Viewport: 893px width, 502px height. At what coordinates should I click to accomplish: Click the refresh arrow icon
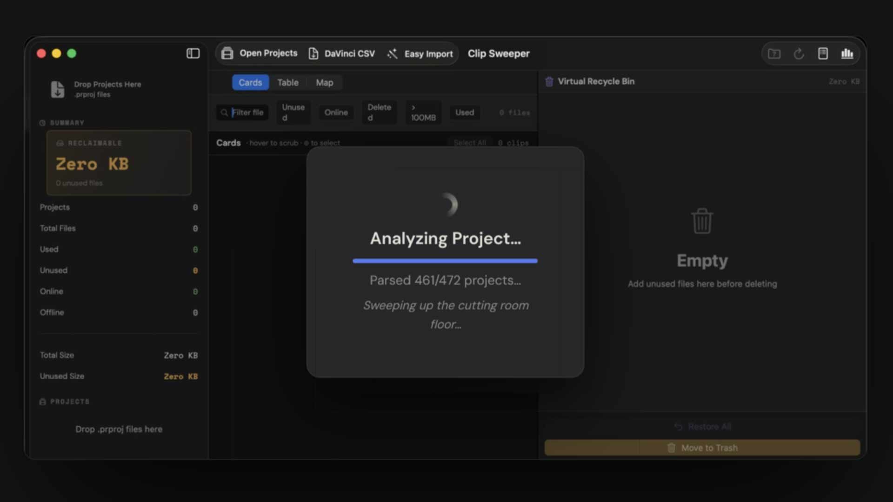pyautogui.click(x=799, y=54)
